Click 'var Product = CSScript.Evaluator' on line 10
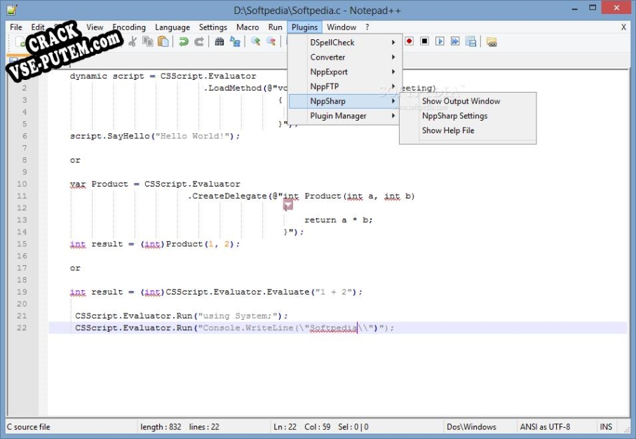Viewport: 636px width, 439px height. [155, 184]
